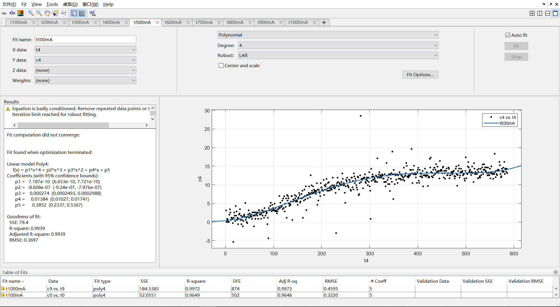Toggle the Legend toolbar button
Image resolution: width=560 pixels, height=307 pixels.
tap(74, 13)
